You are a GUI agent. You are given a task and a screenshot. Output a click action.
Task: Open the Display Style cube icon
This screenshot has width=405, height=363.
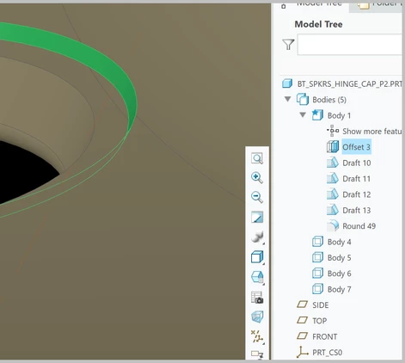coord(257,257)
